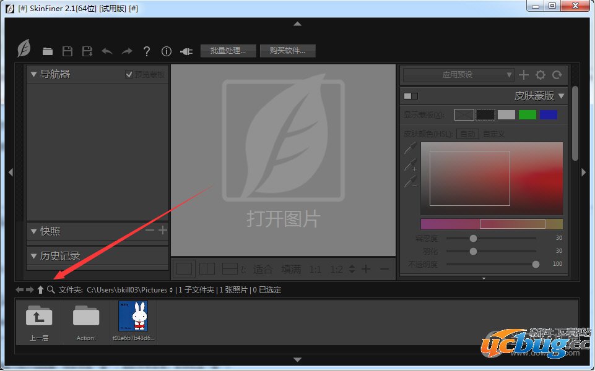This screenshot has width=595, height=371.
Task: Select the side-by-side split view mode
Action: 207,269
